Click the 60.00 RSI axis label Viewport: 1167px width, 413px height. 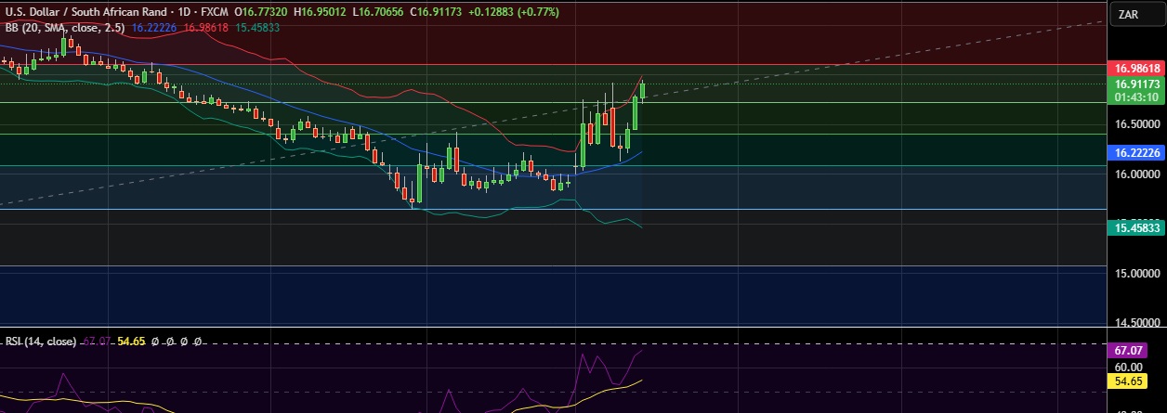point(1129,367)
